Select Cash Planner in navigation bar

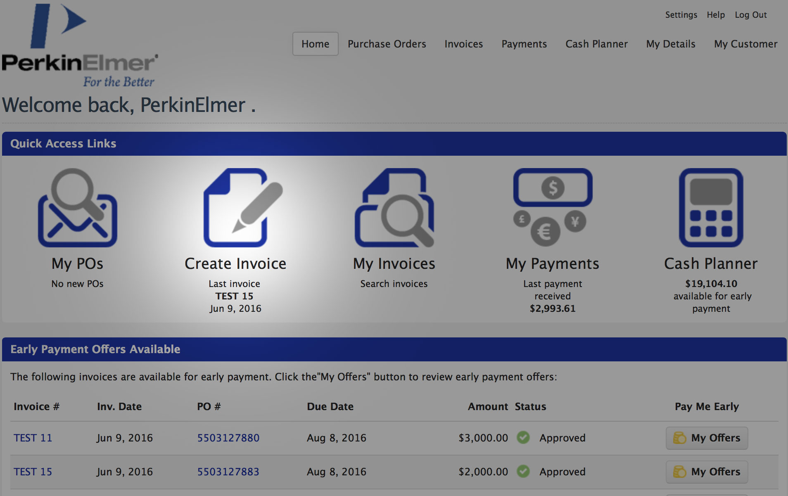[x=596, y=44]
